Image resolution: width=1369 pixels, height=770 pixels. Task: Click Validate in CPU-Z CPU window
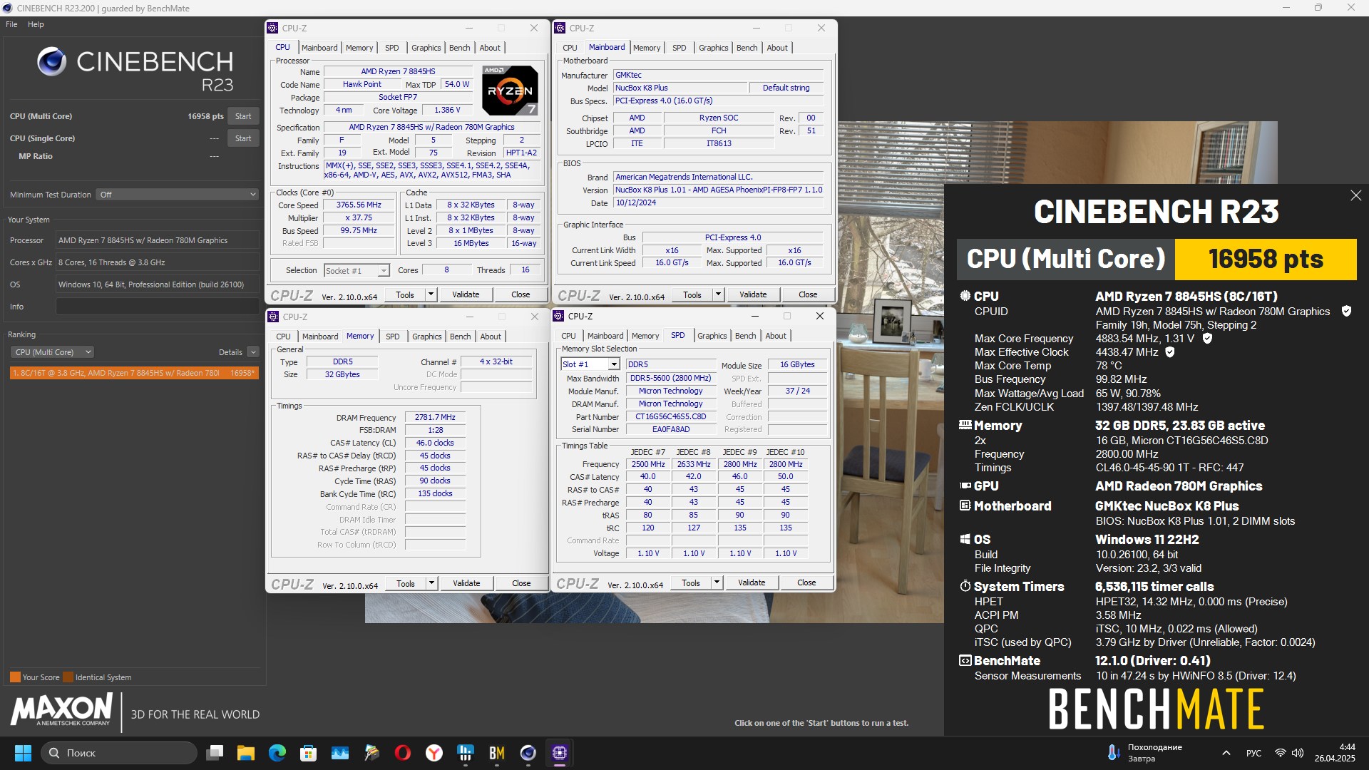coord(466,294)
